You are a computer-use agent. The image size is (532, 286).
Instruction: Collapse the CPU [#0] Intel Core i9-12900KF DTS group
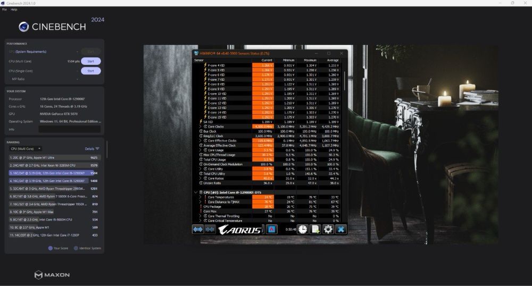click(196, 192)
